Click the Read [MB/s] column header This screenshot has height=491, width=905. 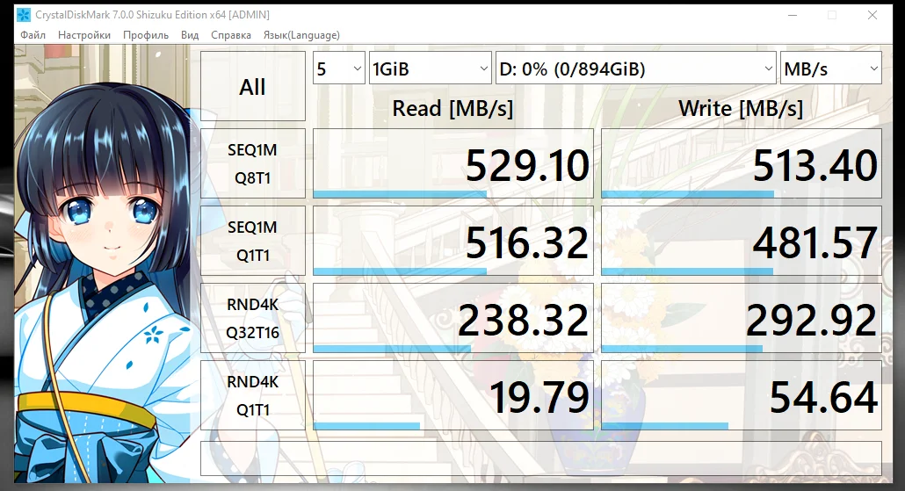(452, 108)
